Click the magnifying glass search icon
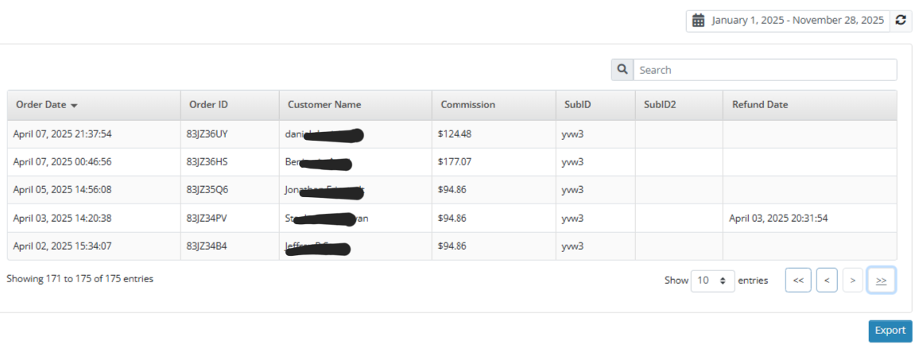 point(622,70)
